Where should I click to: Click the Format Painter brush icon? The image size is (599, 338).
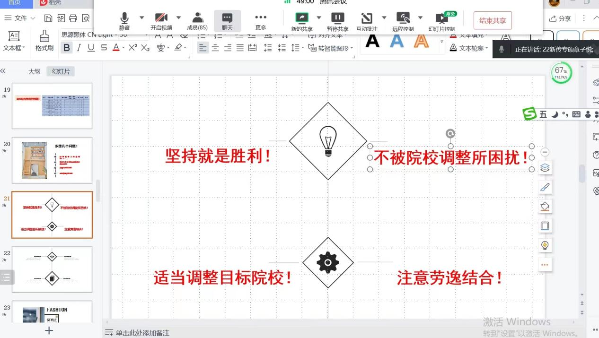tap(44, 41)
